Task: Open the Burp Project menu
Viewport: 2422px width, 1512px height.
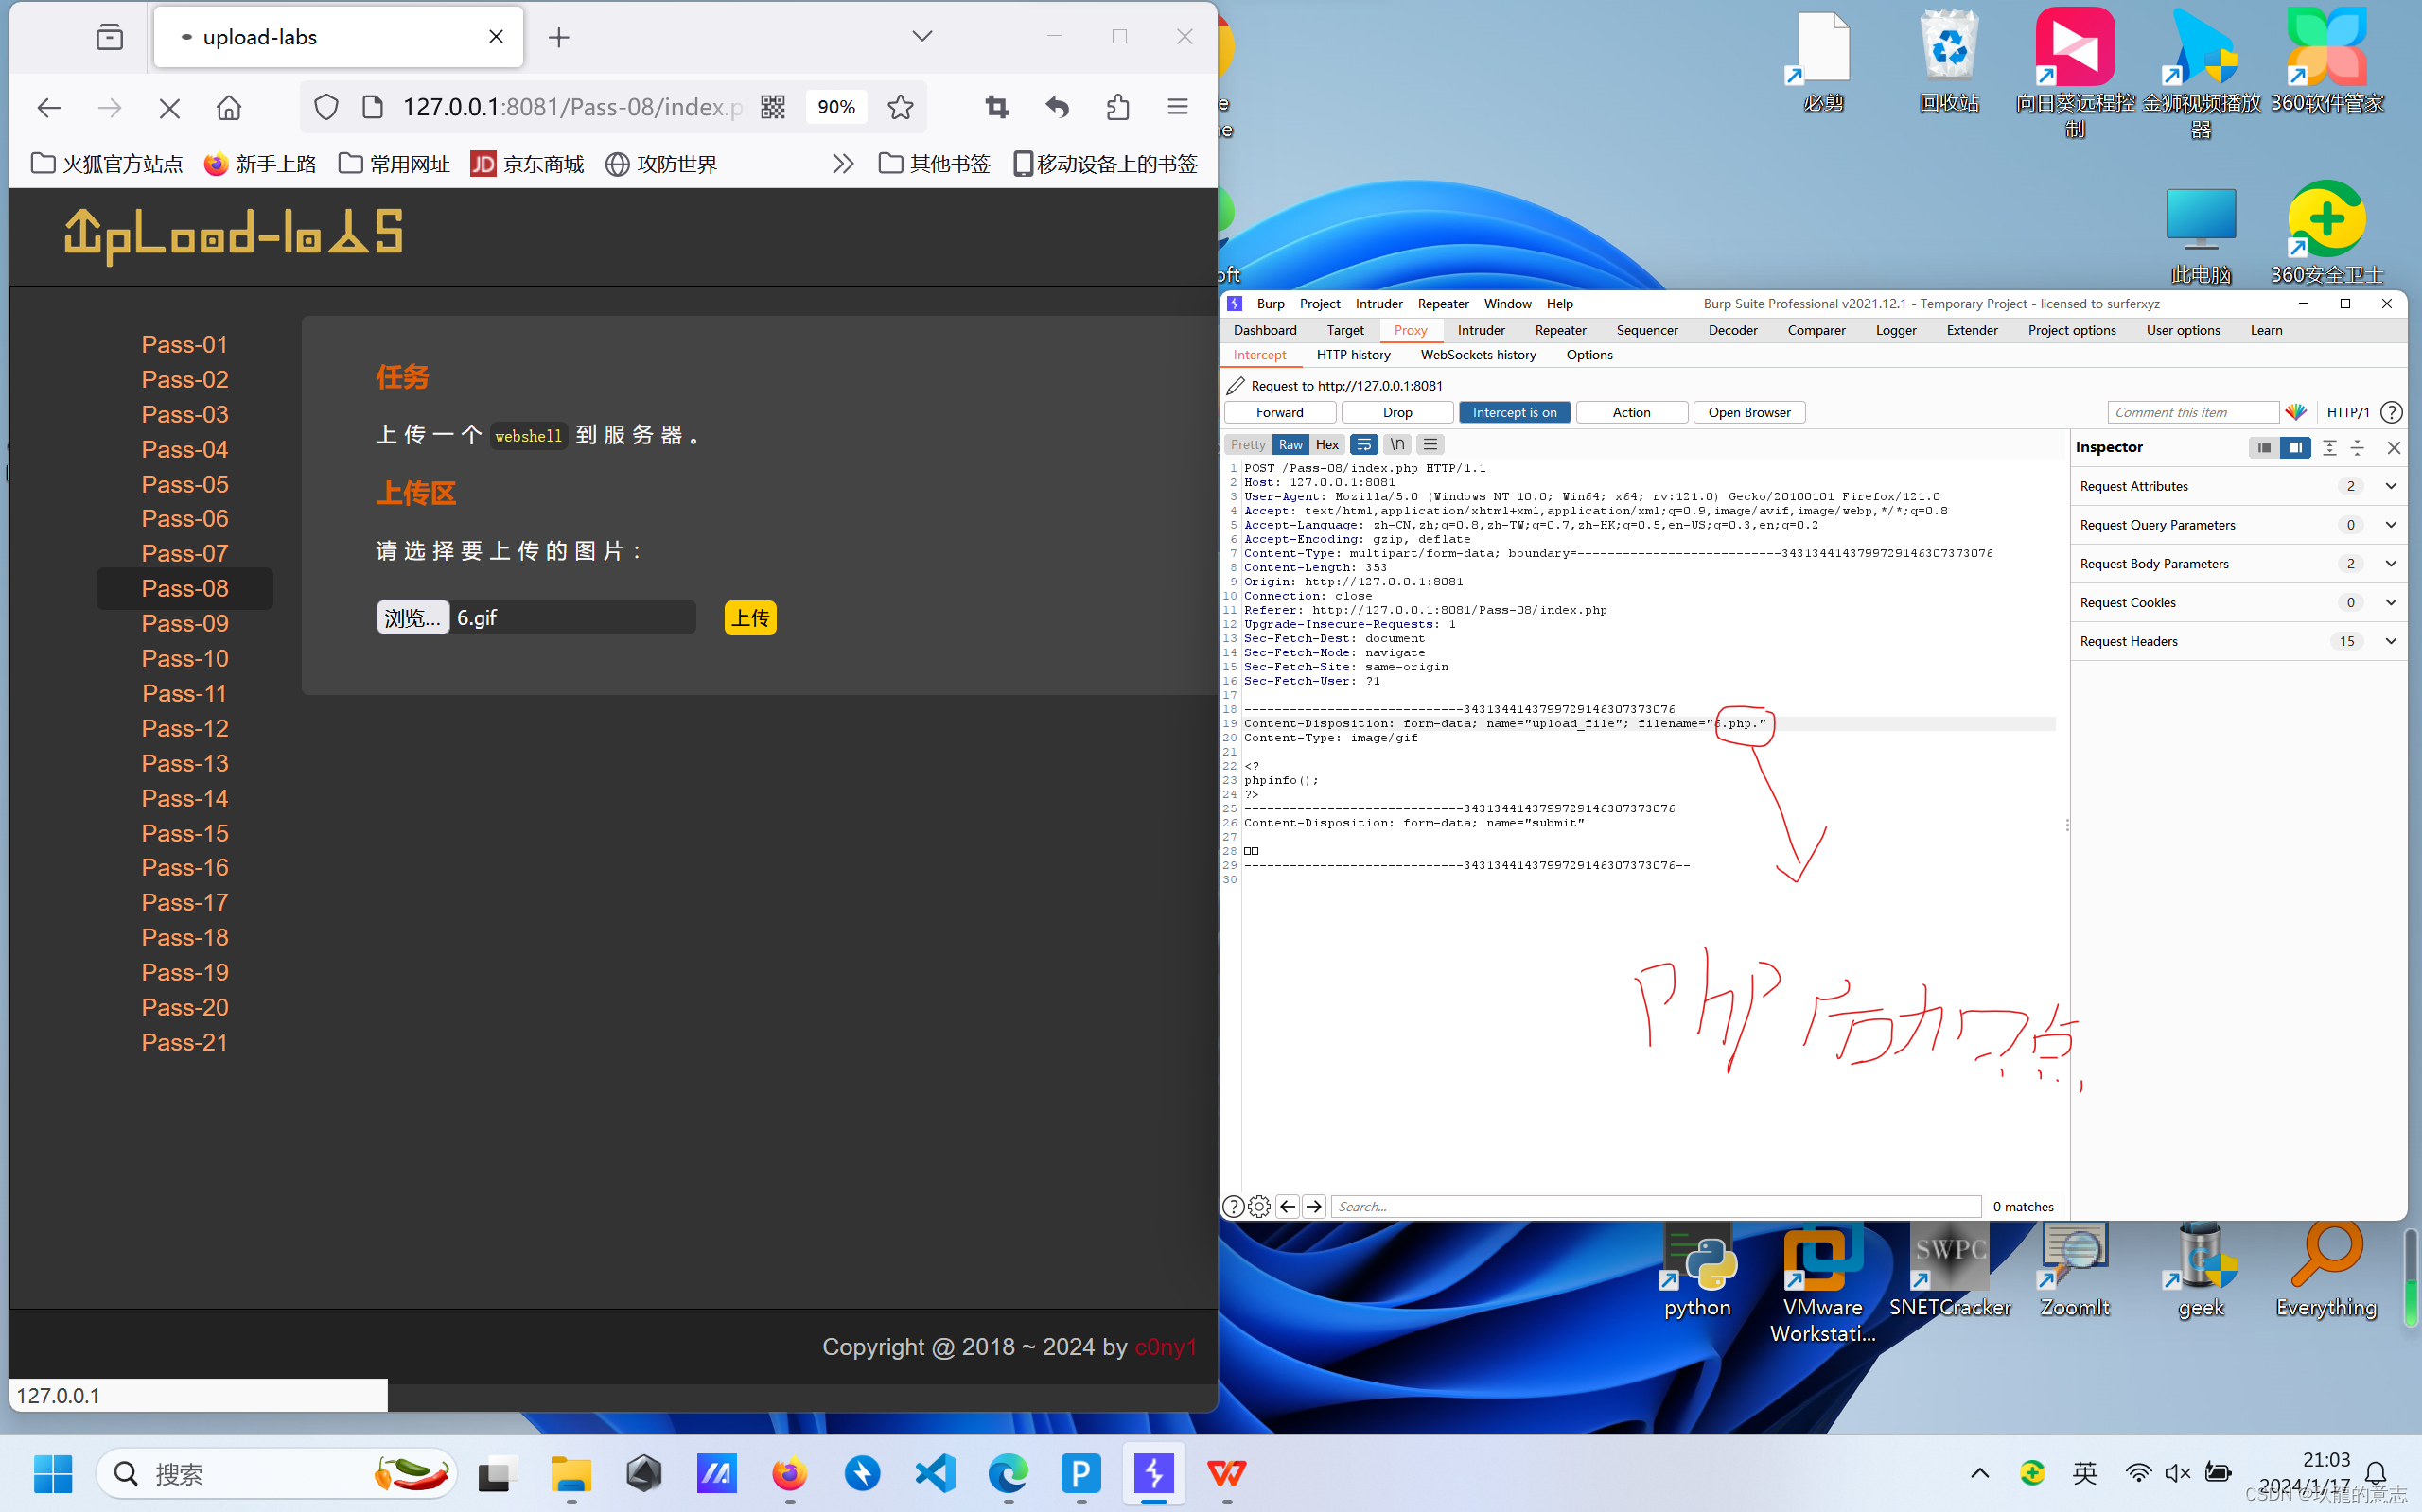Action: (1320, 304)
